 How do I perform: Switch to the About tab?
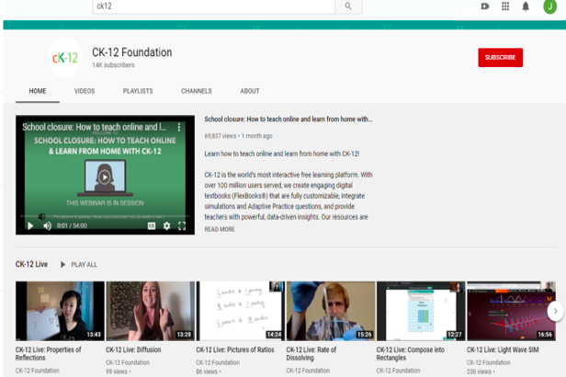[250, 91]
